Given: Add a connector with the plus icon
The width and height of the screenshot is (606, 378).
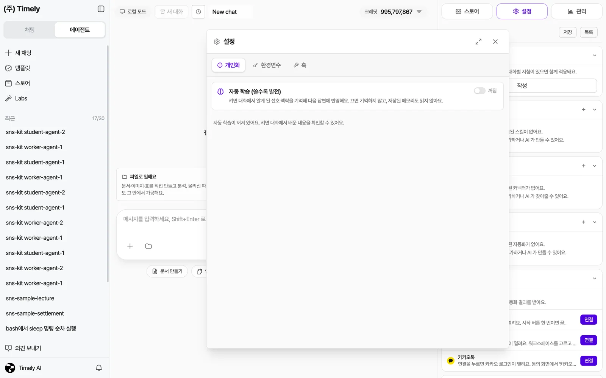Looking at the screenshot, I should [x=584, y=166].
